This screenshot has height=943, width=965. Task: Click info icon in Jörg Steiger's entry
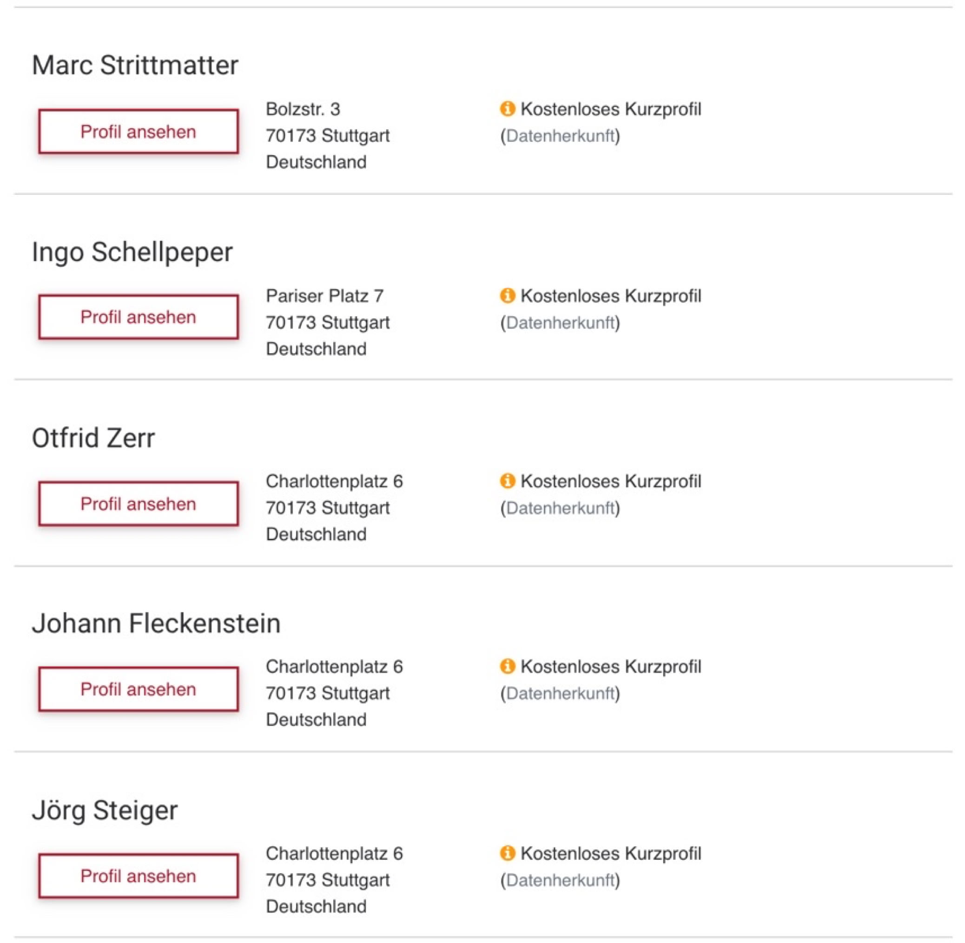[507, 853]
